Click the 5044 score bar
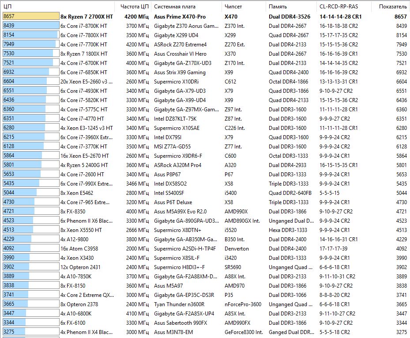Screen dimensions: 410x338 (31, 193)
